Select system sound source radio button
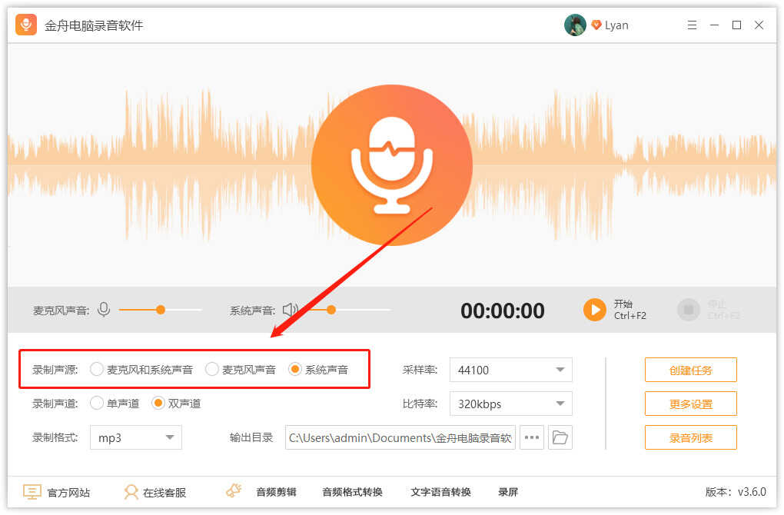784x515 pixels. coord(295,370)
